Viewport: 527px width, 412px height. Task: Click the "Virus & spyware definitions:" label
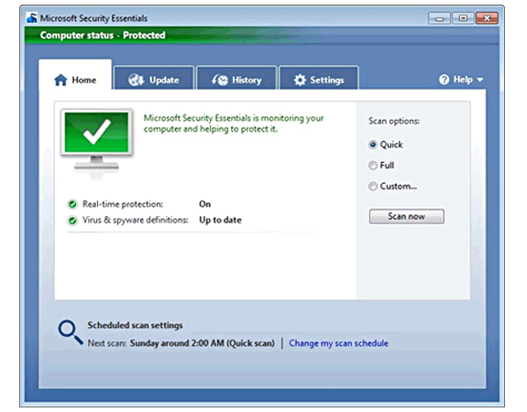pyautogui.click(x=136, y=221)
